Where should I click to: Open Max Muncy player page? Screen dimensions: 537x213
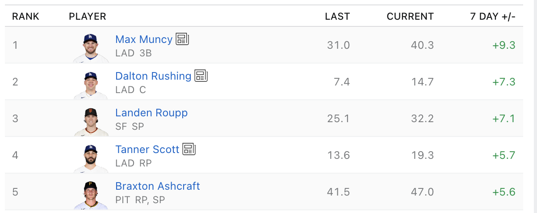click(x=143, y=39)
